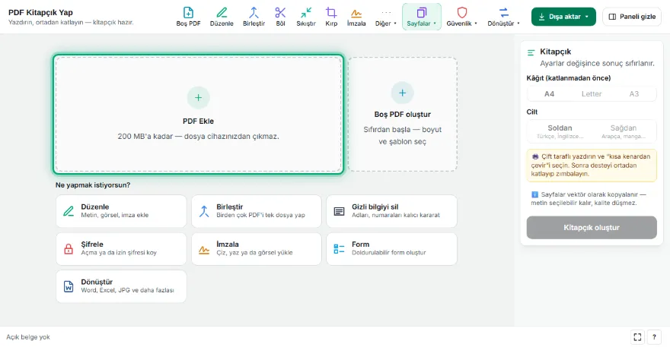This screenshot has width=670, height=347.
Task: Click Ayarlar değişince sonuç sıfırlanır text
Action: coord(597,63)
